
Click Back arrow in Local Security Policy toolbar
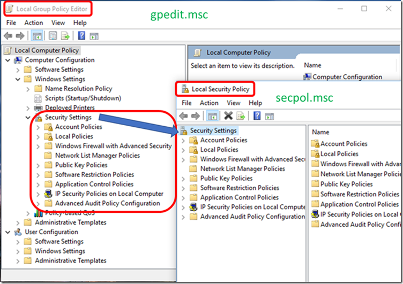click(x=183, y=116)
